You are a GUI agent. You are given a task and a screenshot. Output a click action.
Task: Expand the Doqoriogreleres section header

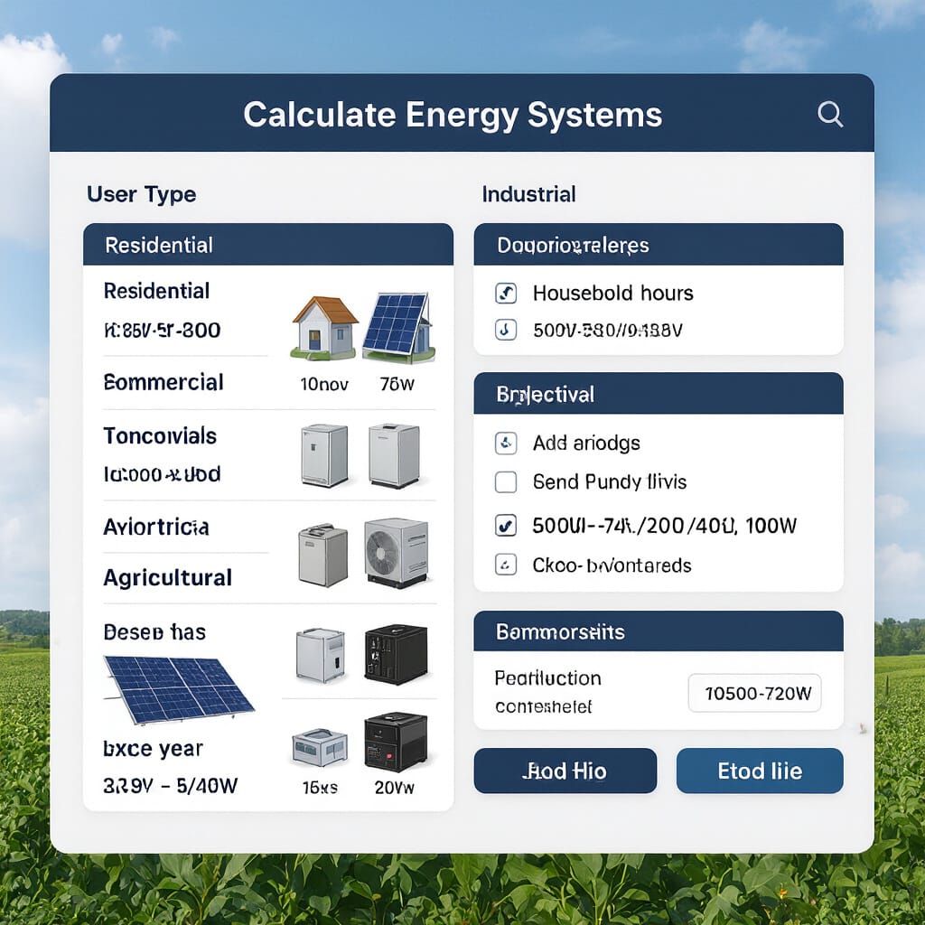(x=658, y=245)
